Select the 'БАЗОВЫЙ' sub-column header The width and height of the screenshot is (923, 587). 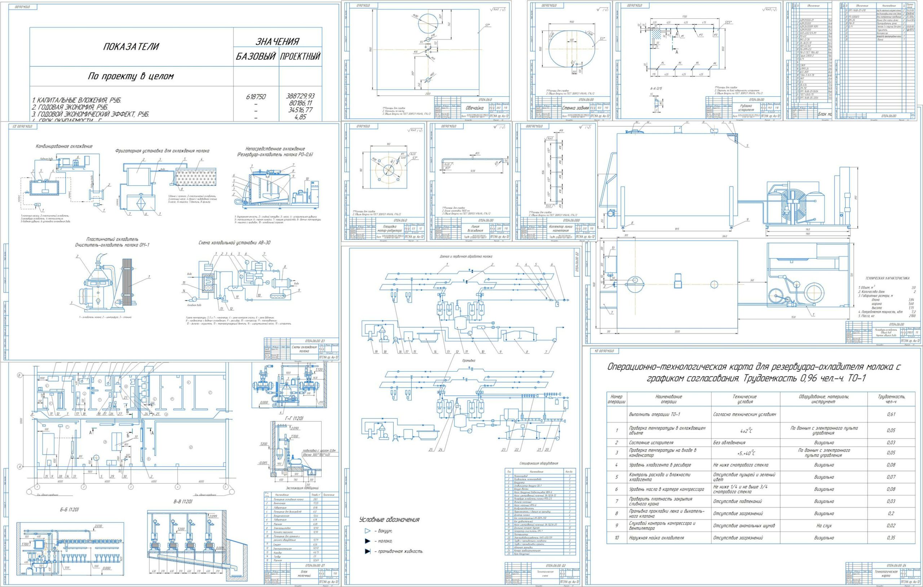pyautogui.click(x=256, y=57)
